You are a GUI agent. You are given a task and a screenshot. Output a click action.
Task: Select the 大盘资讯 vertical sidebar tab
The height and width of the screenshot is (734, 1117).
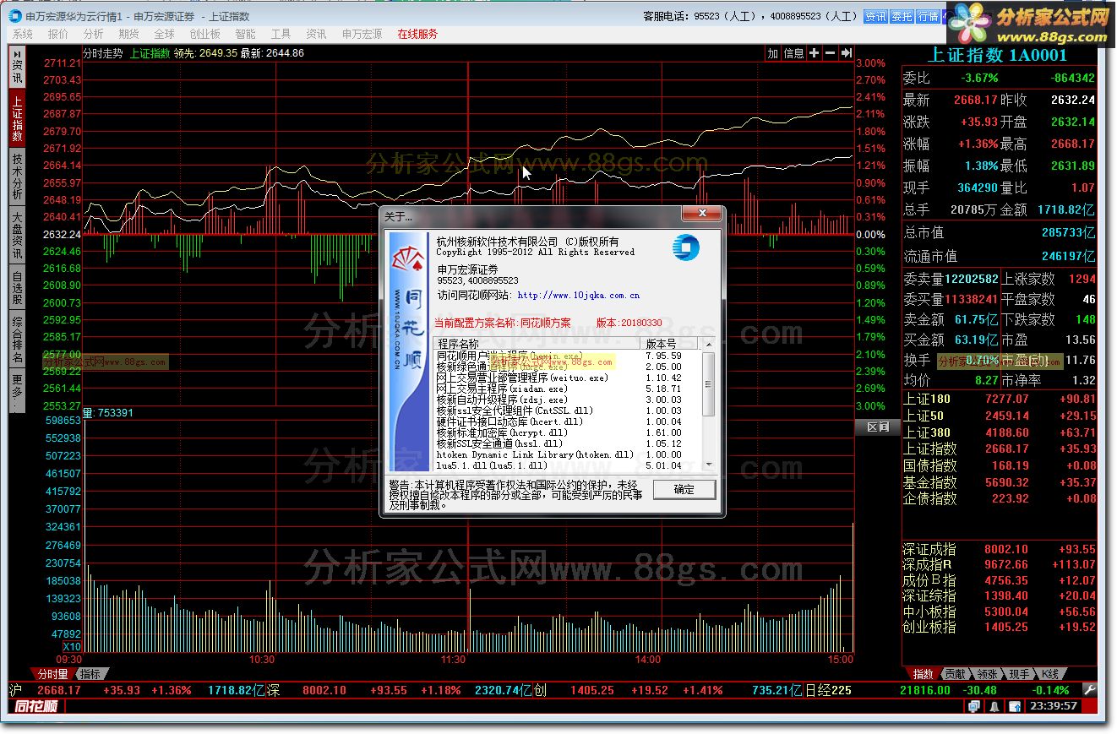pyautogui.click(x=17, y=235)
